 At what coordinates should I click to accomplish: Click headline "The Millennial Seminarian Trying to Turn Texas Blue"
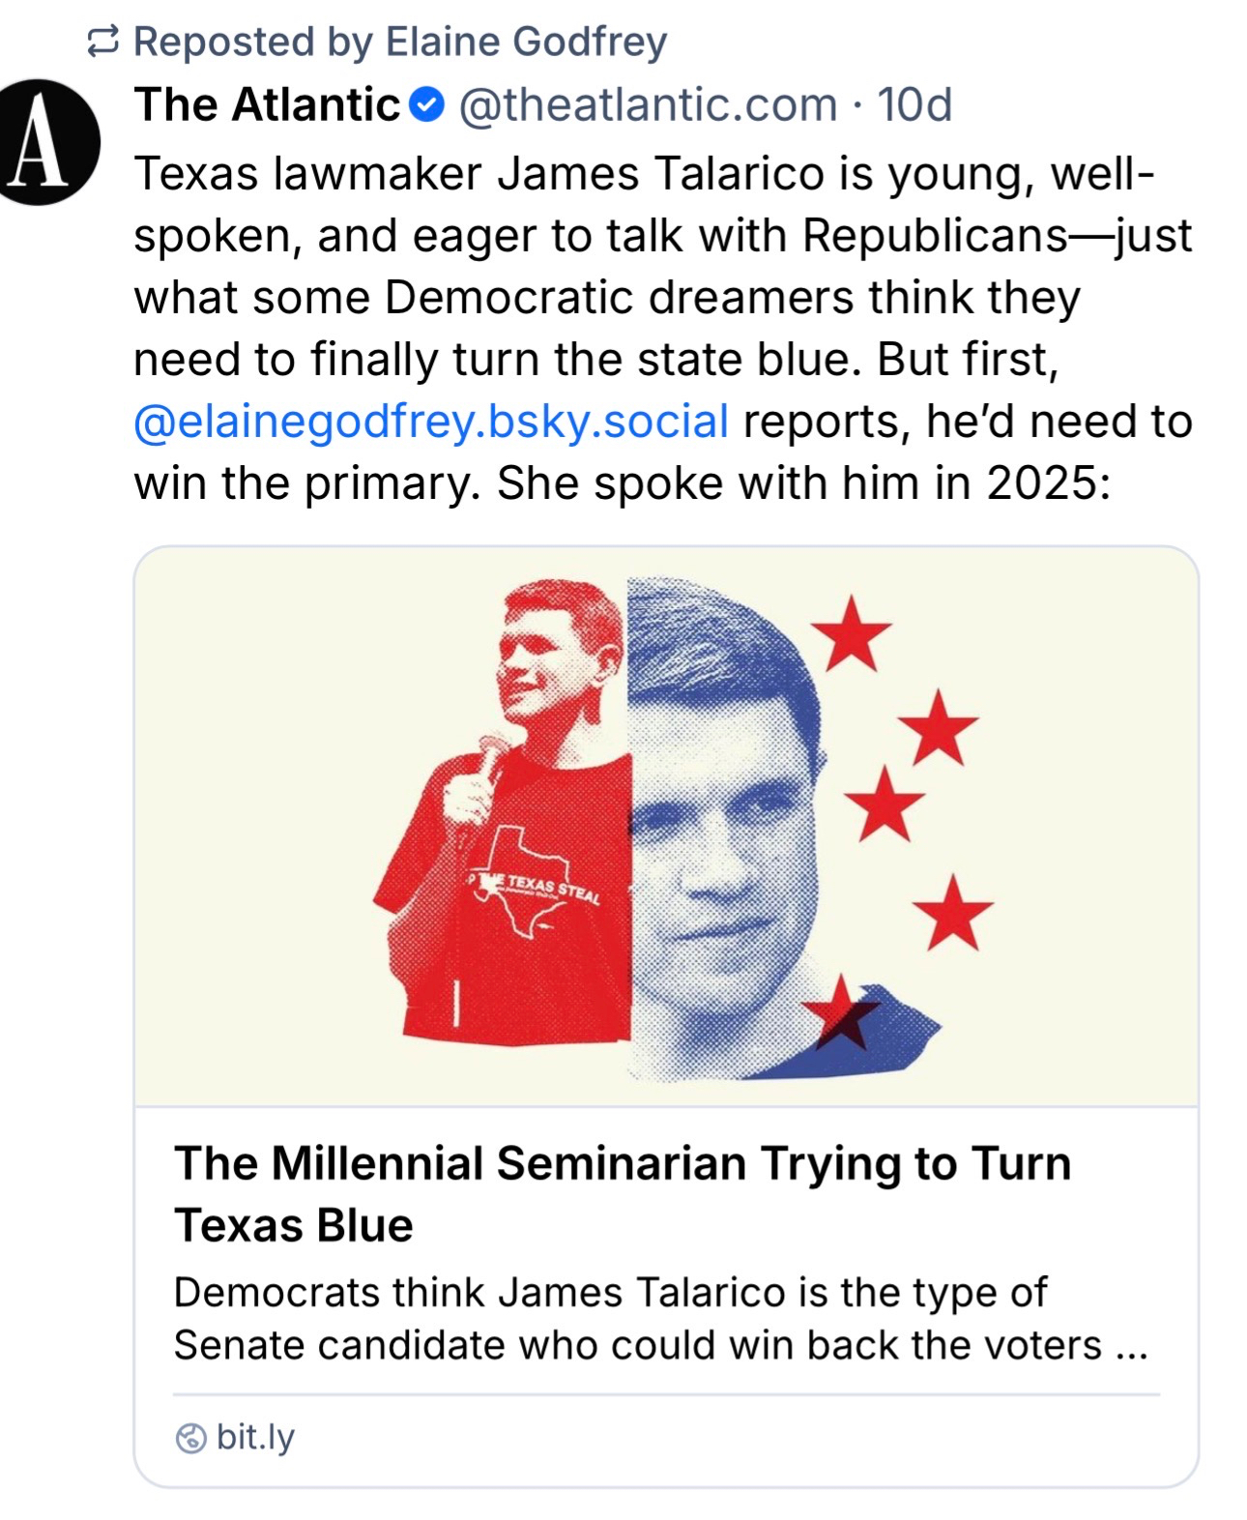622,1193
